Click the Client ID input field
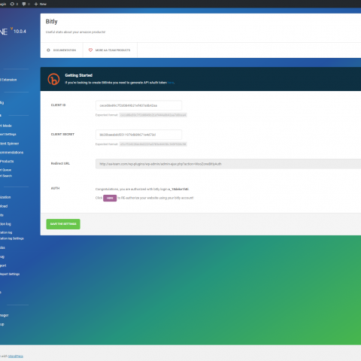The image size is (361, 361). (x=138, y=105)
